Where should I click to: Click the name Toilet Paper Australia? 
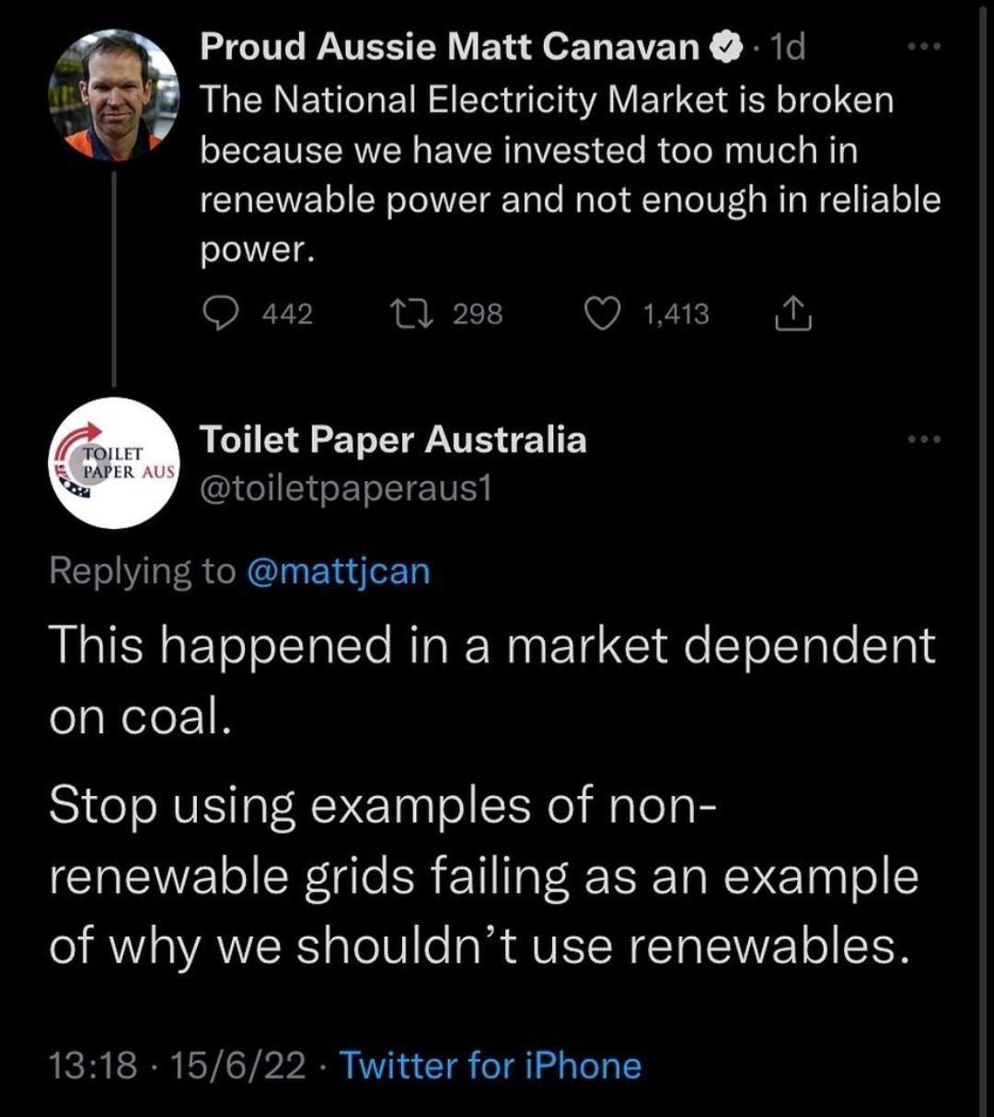click(x=393, y=439)
